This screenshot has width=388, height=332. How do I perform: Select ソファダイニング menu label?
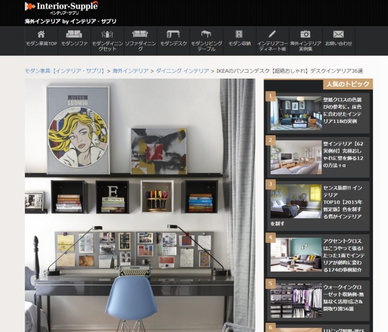pyautogui.click(x=140, y=46)
